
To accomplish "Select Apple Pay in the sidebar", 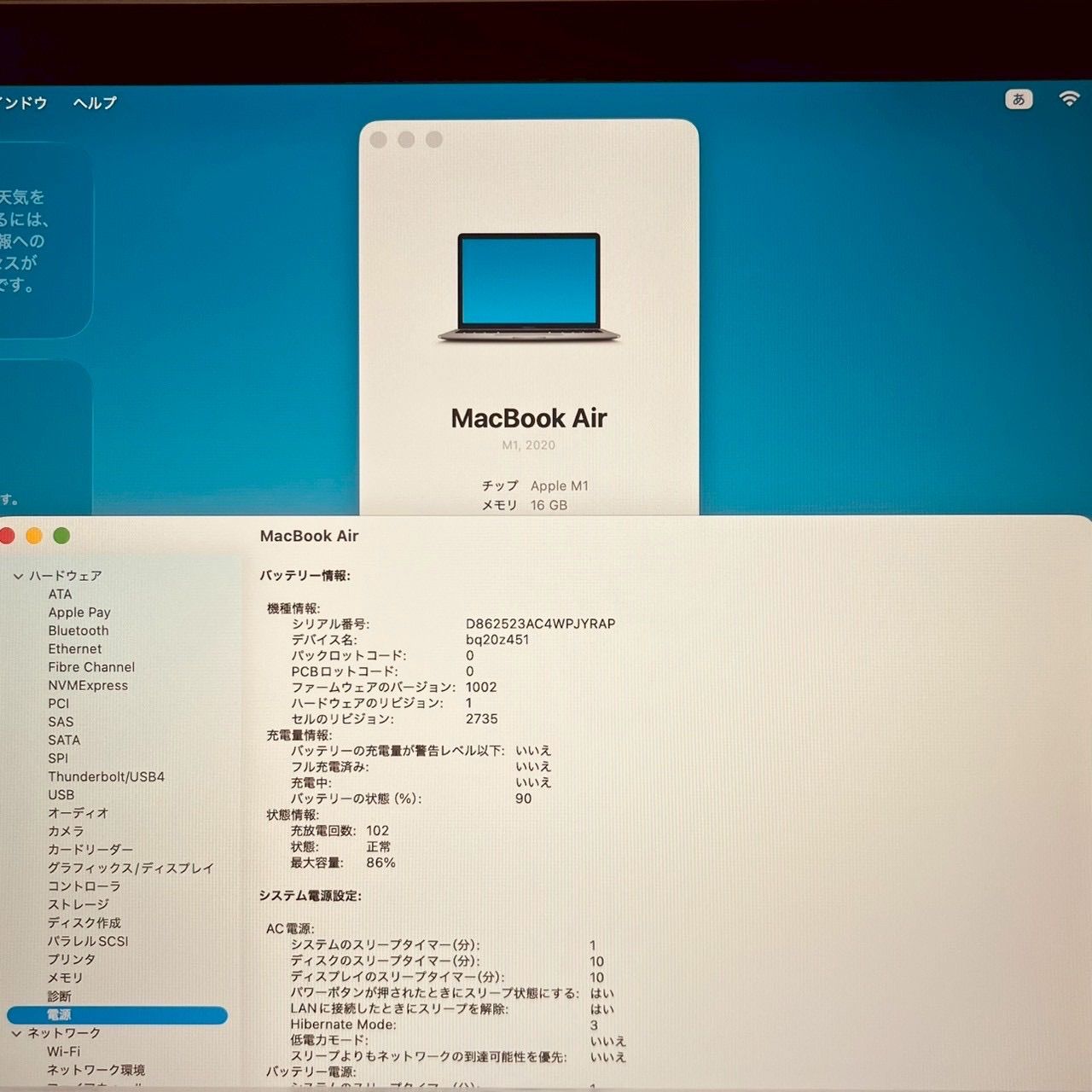I will 79,613.
